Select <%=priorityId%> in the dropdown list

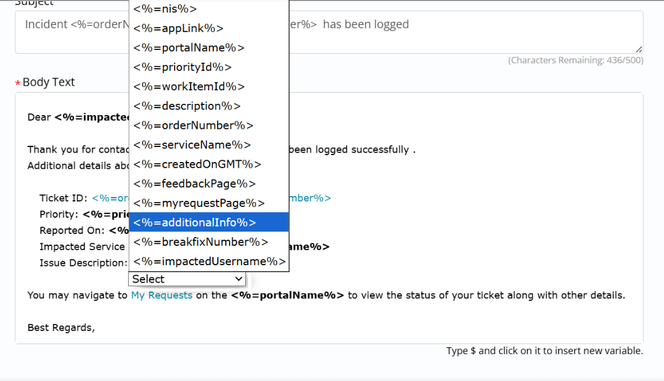pos(183,67)
